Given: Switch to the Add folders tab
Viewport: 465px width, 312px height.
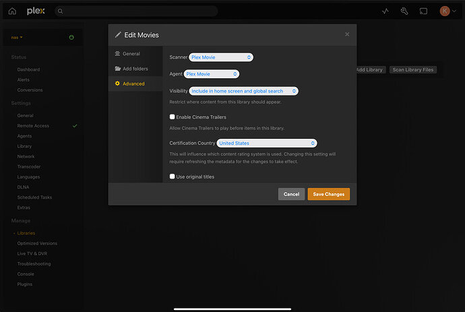Looking at the screenshot, I should coord(135,69).
